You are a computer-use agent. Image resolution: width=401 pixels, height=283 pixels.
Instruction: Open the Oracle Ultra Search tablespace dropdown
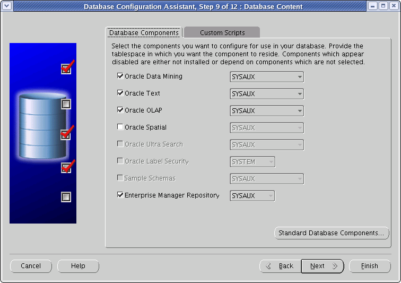pos(267,145)
